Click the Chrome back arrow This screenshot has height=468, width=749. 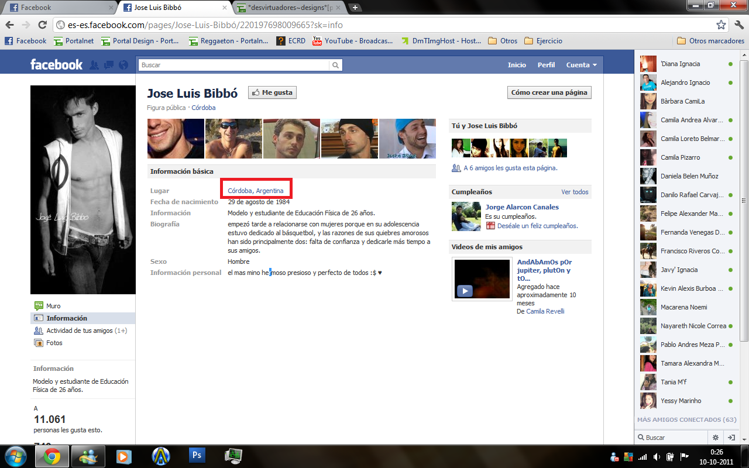point(10,25)
